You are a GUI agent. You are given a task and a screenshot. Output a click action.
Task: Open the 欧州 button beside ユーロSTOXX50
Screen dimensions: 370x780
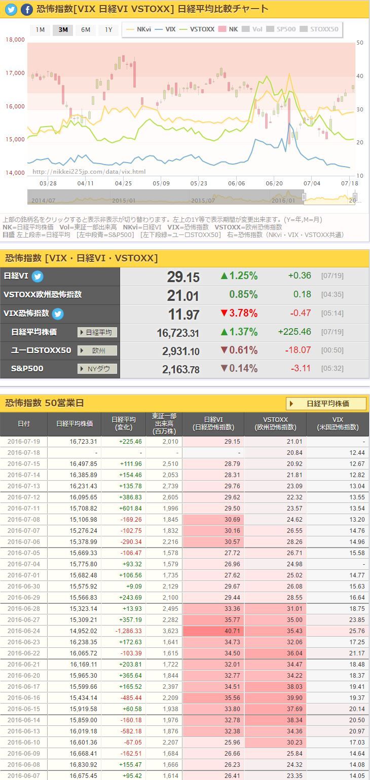pyautogui.click(x=97, y=350)
